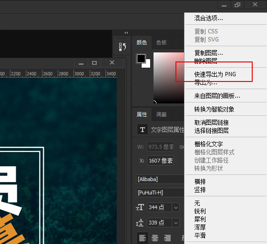Set text orientation to 横排
Viewport: 267px width, 244px height.
pyautogui.click(x=200, y=182)
